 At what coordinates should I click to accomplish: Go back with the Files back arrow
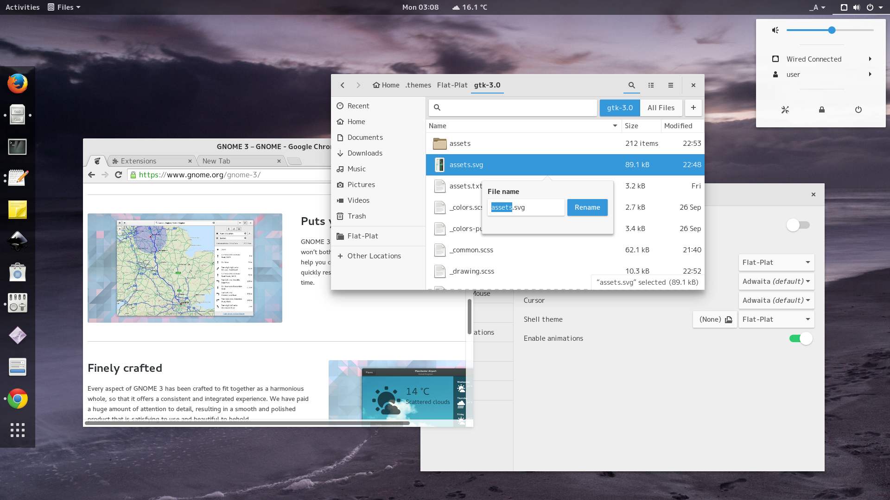click(x=343, y=85)
